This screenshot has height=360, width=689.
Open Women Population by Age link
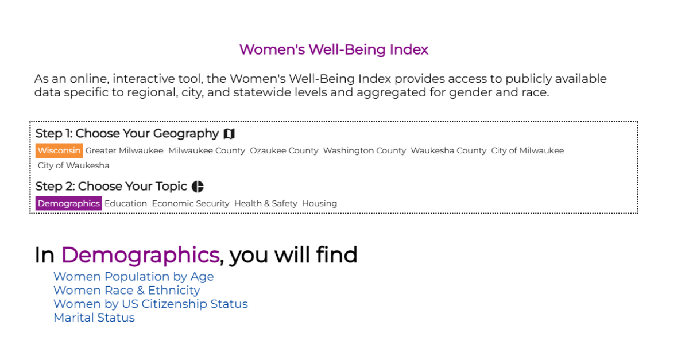(x=133, y=277)
